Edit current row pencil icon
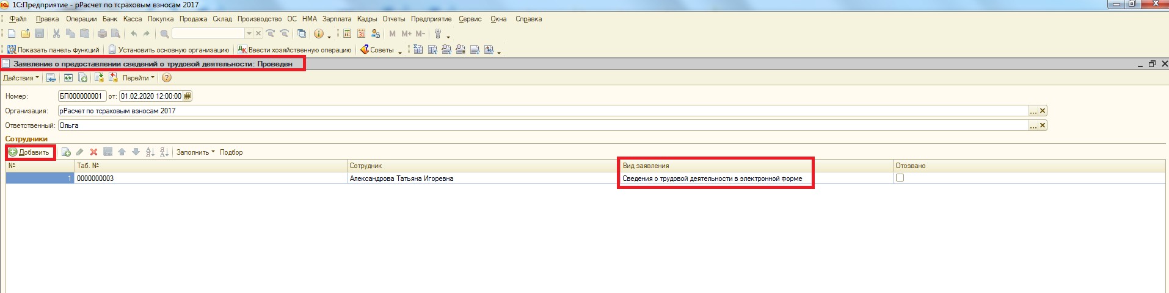 point(79,152)
